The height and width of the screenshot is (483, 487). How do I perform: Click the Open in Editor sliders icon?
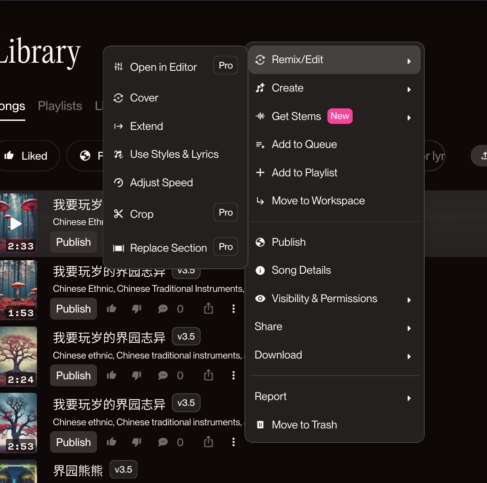point(118,66)
